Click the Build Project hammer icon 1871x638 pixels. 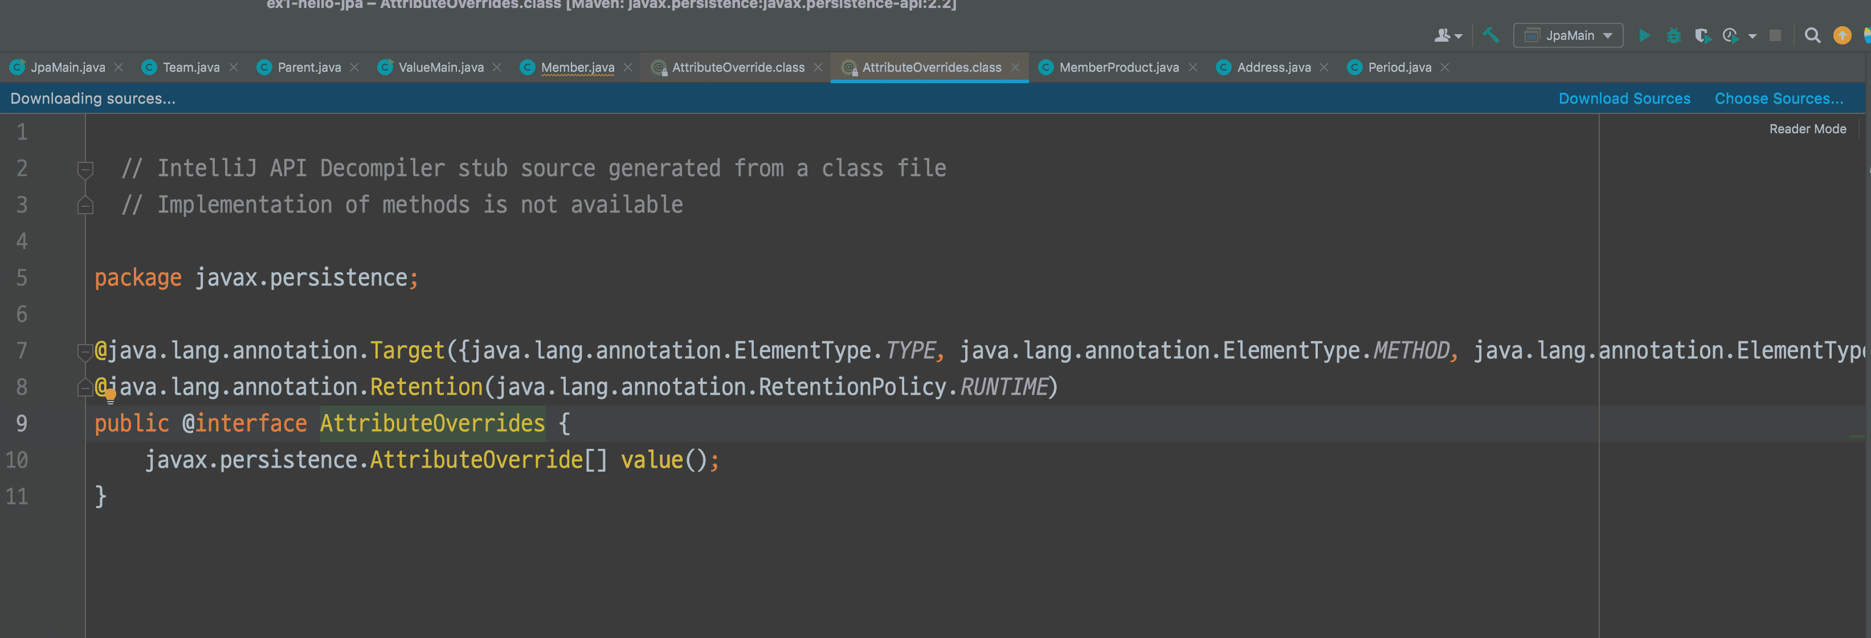(1490, 35)
